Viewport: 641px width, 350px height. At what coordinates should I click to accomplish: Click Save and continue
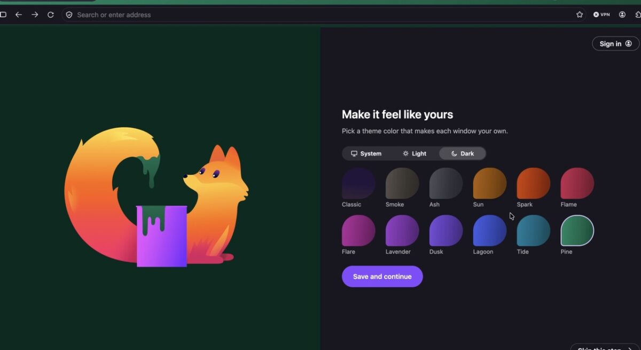click(382, 276)
